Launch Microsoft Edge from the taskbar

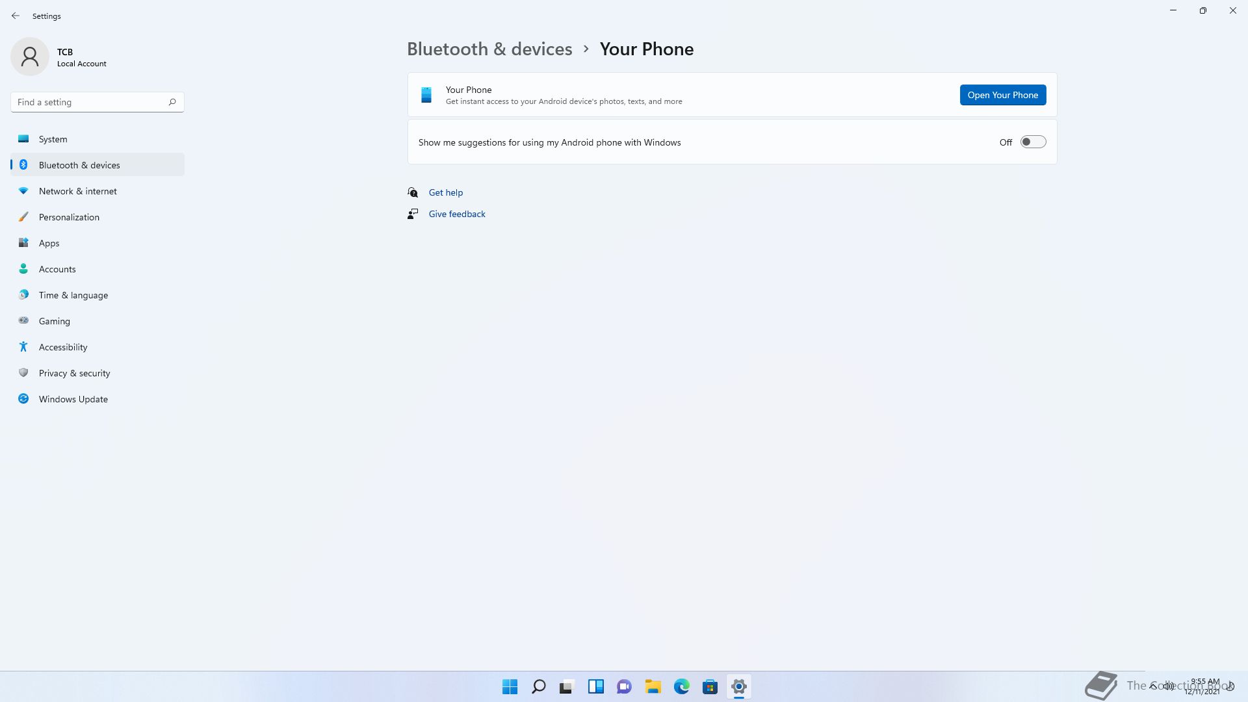tap(682, 686)
